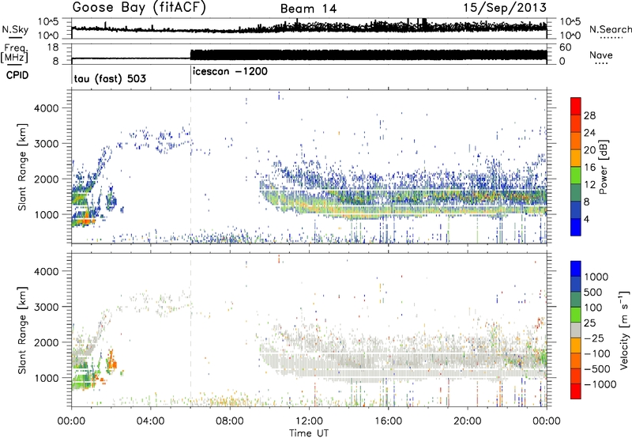Viewport: 632px width, 438px height.
Task: Click the '08:00' time axis tick label
Action: pyautogui.click(x=230, y=421)
